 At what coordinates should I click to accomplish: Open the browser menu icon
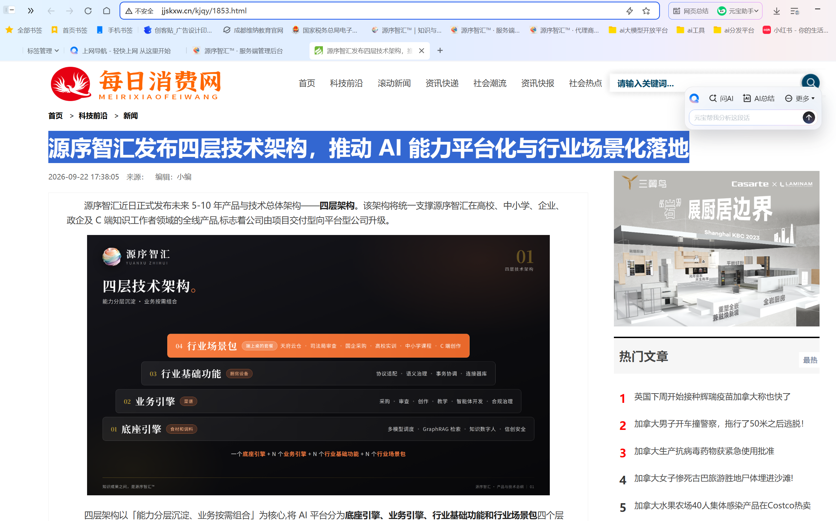[x=795, y=11]
